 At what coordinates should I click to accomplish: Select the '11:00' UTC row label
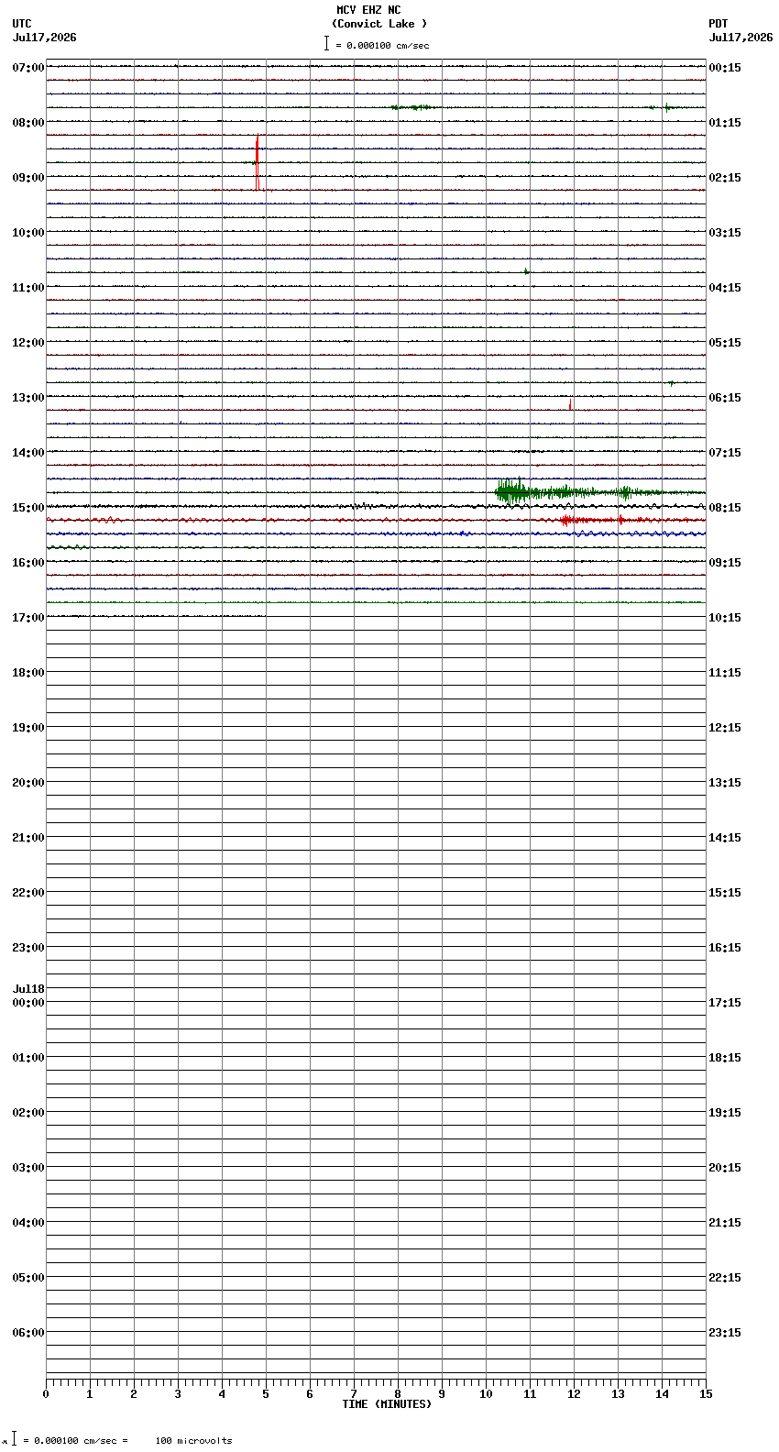28,288
